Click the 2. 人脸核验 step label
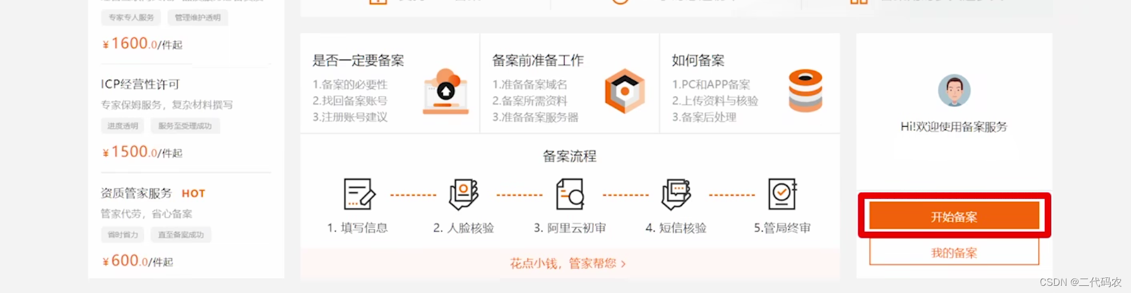 pyautogui.click(x=463, y=228)
